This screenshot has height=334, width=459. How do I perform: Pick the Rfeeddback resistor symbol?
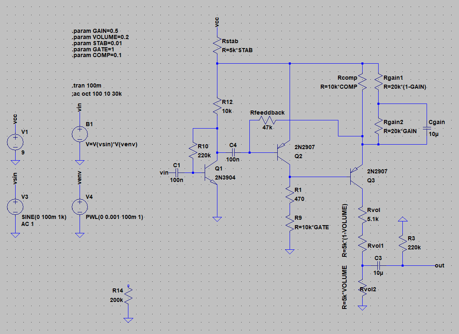[267, 120]
